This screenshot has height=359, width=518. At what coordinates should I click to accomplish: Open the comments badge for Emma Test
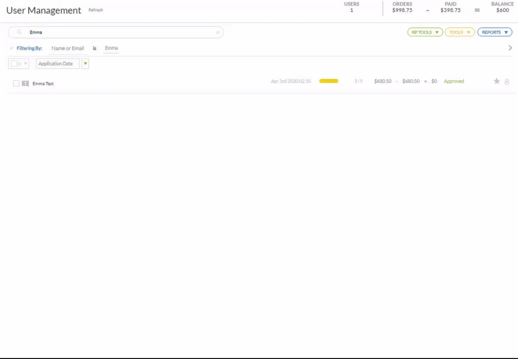pos(25,83)
